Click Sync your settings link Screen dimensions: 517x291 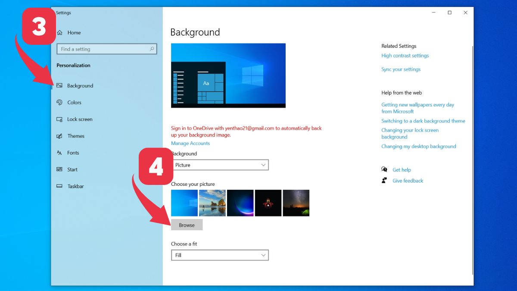point(401,69)
